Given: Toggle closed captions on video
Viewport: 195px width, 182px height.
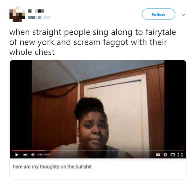Looking at the screenshot, I should [158, 155].
